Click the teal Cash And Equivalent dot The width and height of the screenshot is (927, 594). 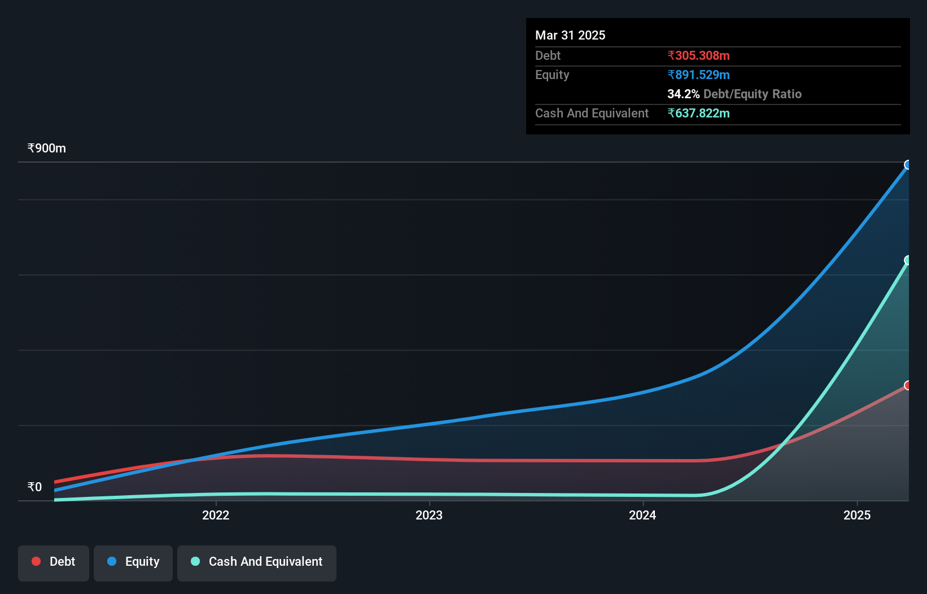coord(195,561)
